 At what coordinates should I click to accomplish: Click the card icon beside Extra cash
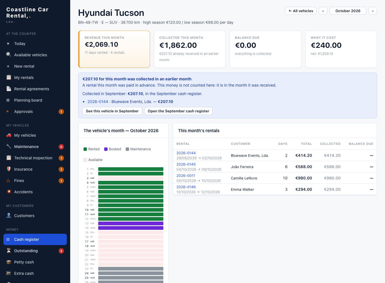[9, 273]
